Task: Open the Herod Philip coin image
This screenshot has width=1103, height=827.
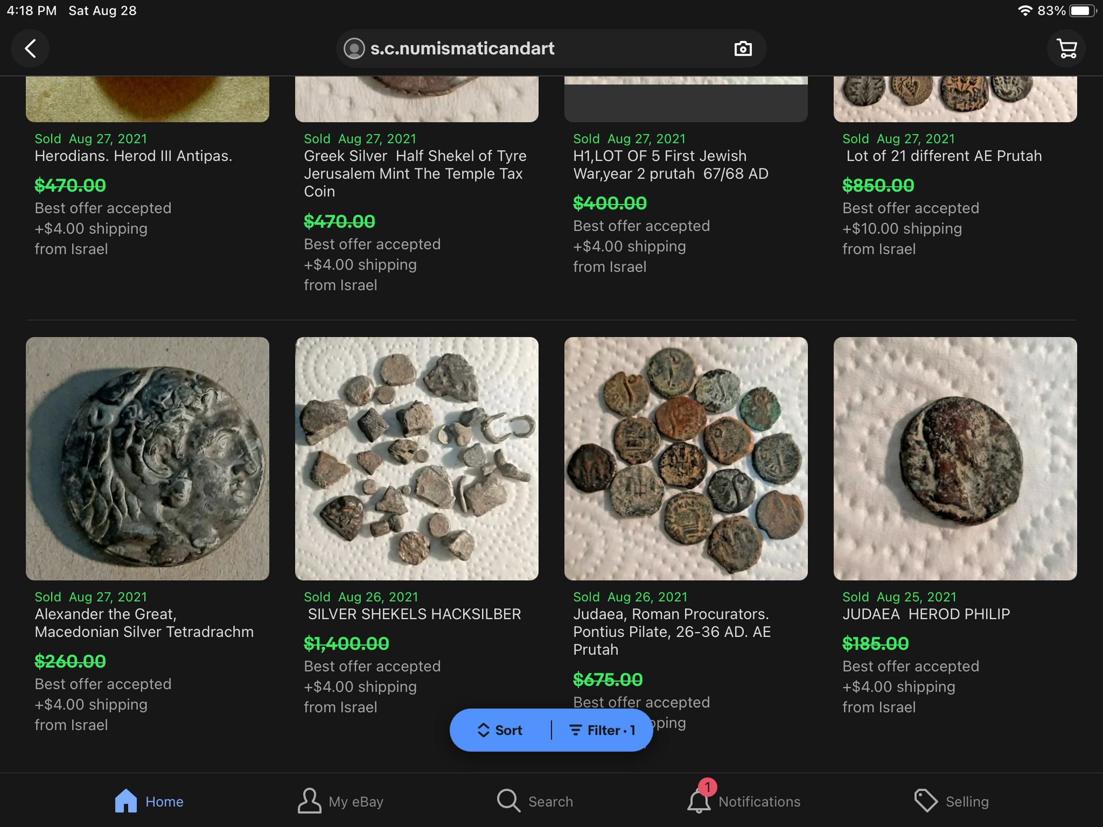Action: click(x=955, y=458)
